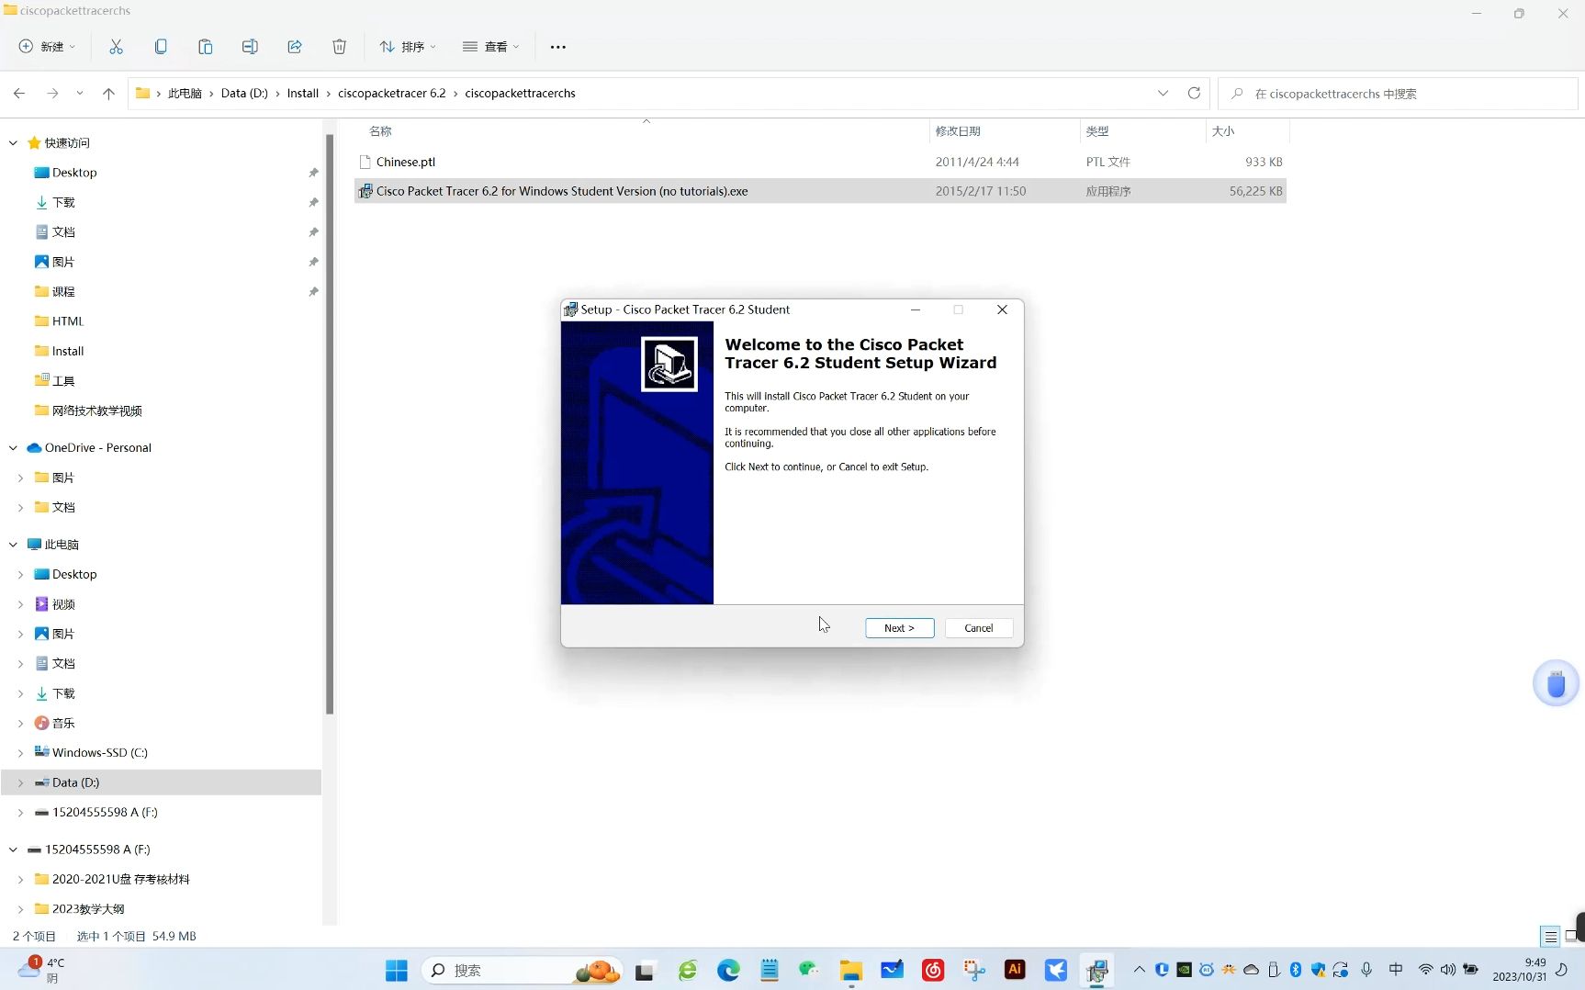The image size is (1585, 990).
Task: Open File Explorer from the taskbar
Action: pyautogui.click(x=851, y=971)
